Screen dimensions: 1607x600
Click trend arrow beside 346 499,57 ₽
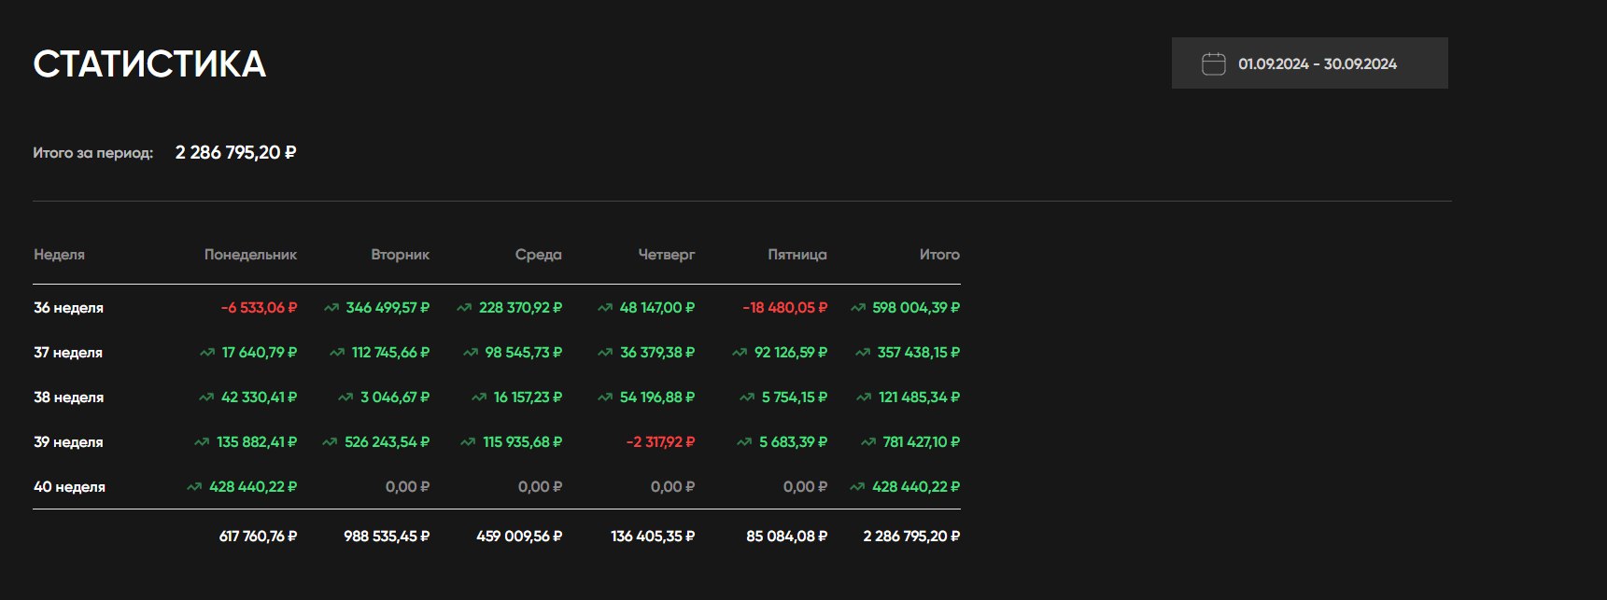coord(331,307)
